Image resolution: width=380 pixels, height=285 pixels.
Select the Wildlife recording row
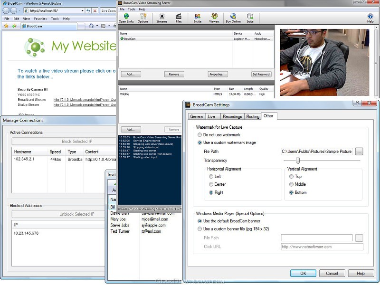[x=196, y=94]
